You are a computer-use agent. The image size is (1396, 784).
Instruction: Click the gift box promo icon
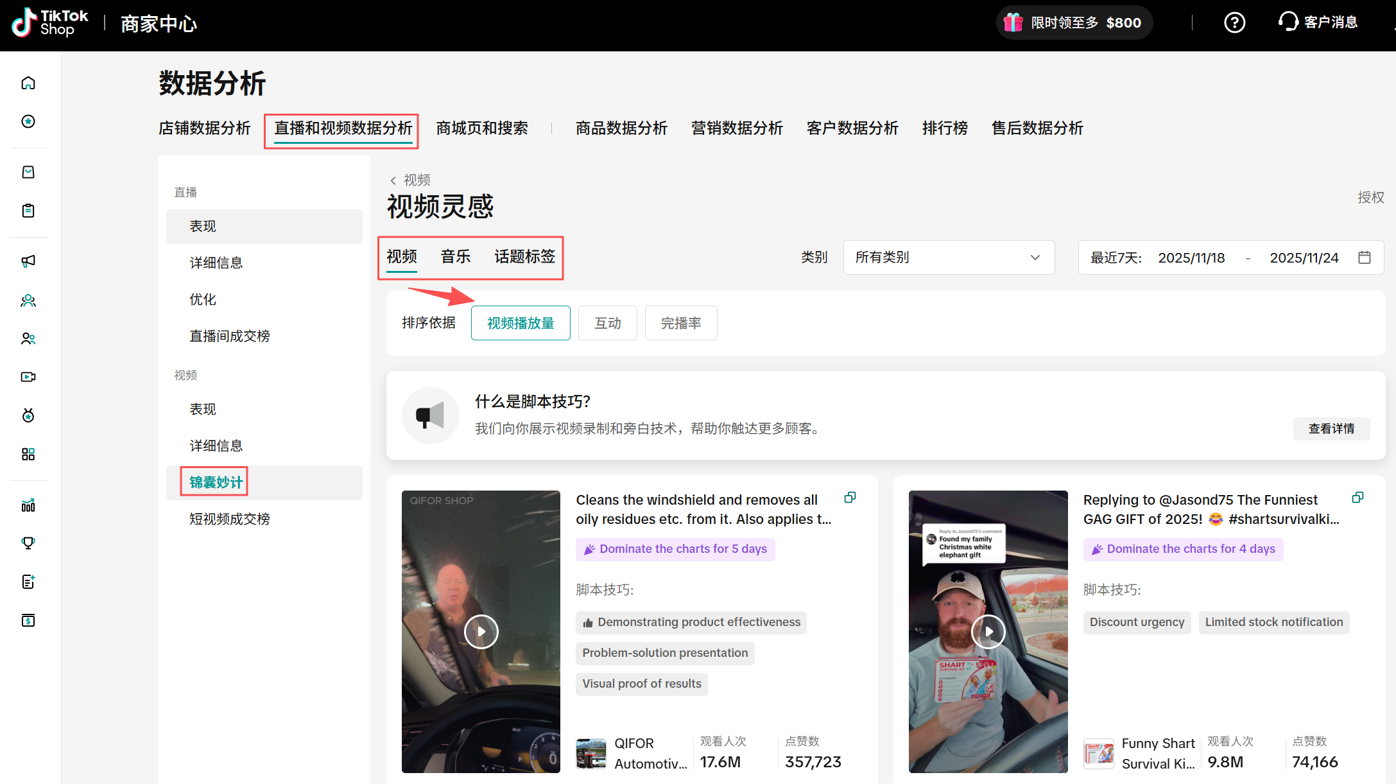point(1013,22)
